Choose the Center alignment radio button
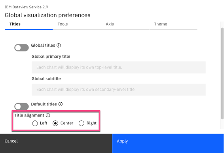The image size is (224, 153). point(55,123)
